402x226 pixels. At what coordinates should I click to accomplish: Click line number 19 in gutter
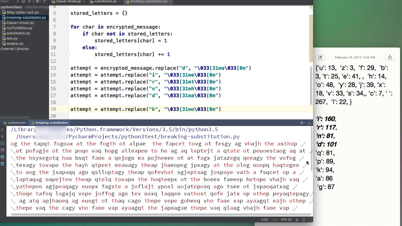pos(53,109)
